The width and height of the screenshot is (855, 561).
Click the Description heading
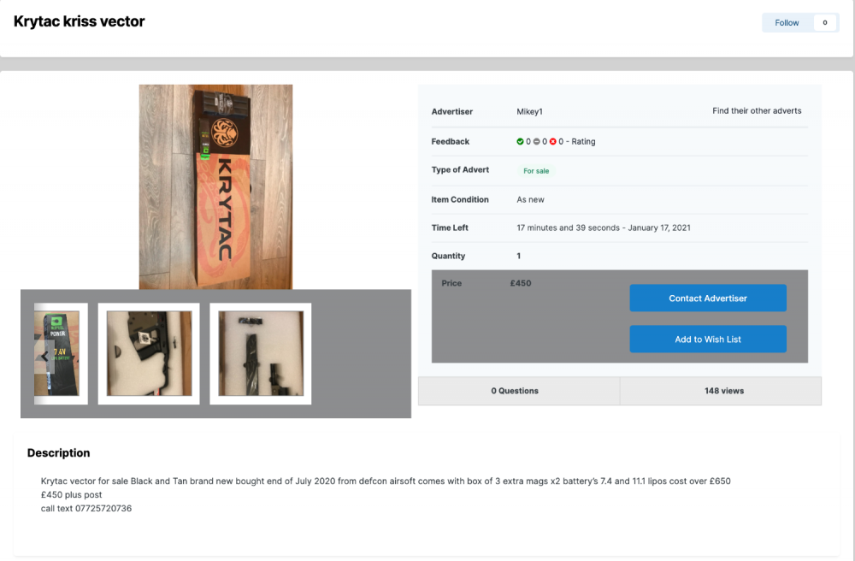click(x=58, y=453)
